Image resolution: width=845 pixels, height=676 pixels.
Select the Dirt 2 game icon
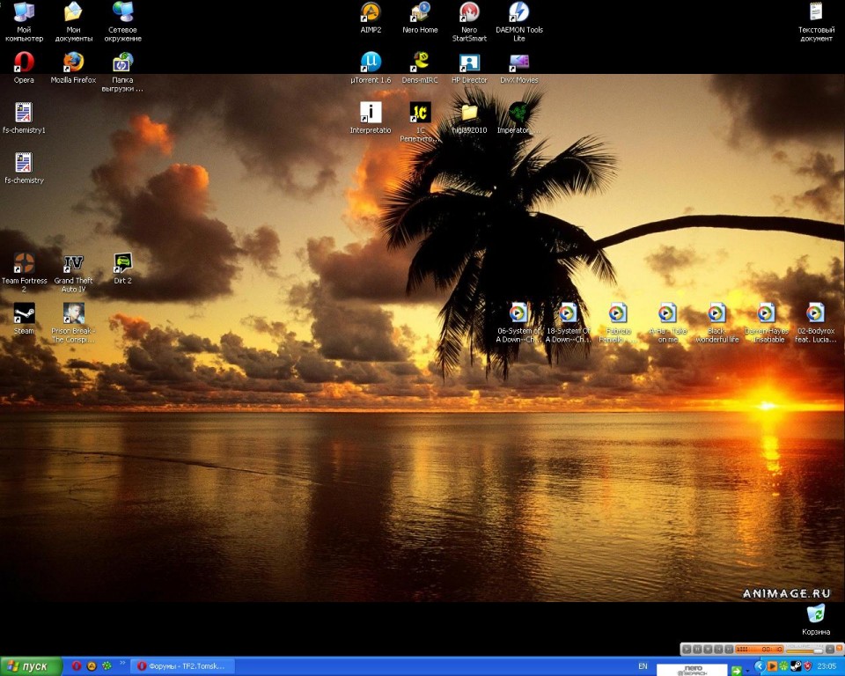tap(123, 264)
